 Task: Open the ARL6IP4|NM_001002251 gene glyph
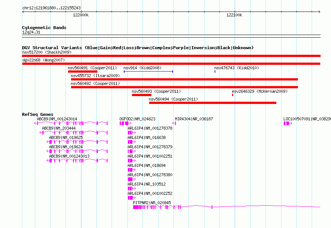pos(132,161)
